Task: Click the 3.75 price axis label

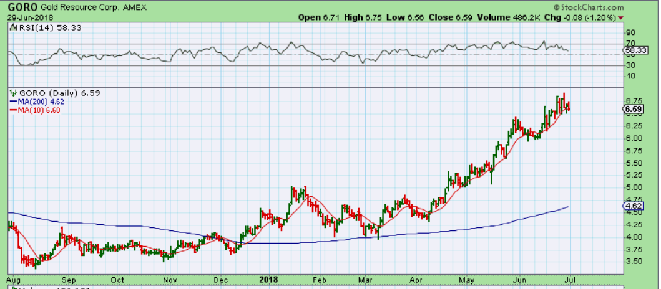Action: click(x=633, y=250)
